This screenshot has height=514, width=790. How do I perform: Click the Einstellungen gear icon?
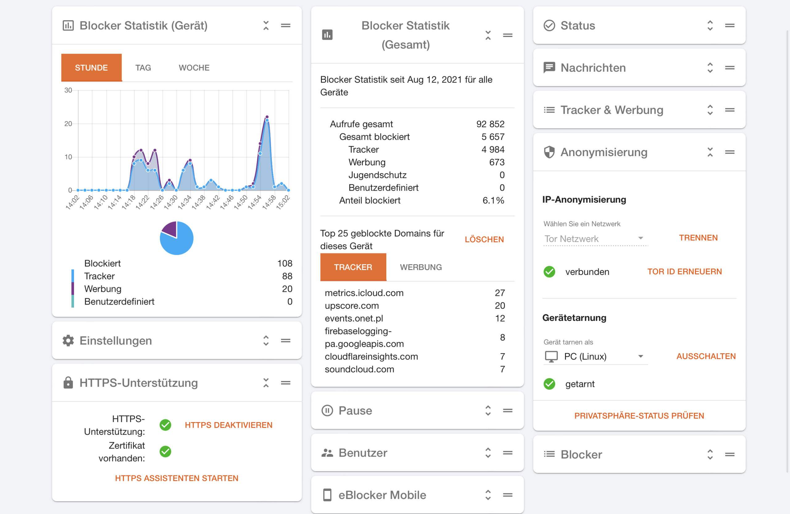pyautogui.click(x=68, y=340)
